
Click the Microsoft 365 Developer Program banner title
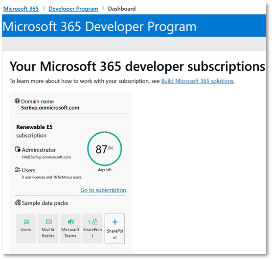(x=99, y=26)
